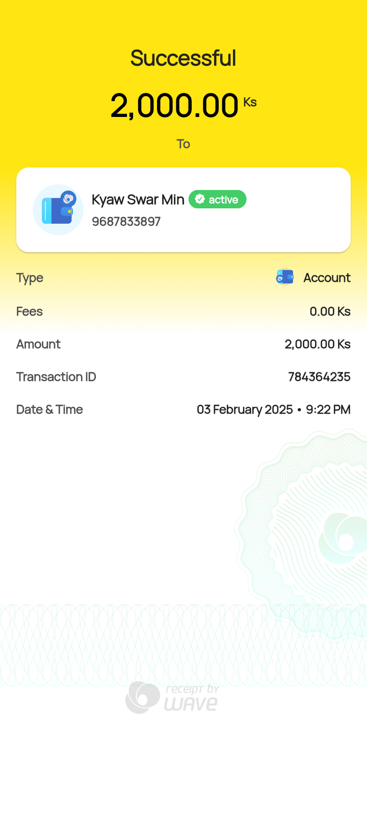Click the Ks currency symbol beside the large amount
367x837 pixels.
click(x=250, y=102)
